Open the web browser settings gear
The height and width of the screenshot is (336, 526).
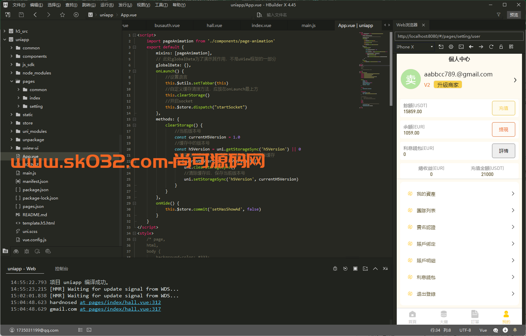coord(451,47)
